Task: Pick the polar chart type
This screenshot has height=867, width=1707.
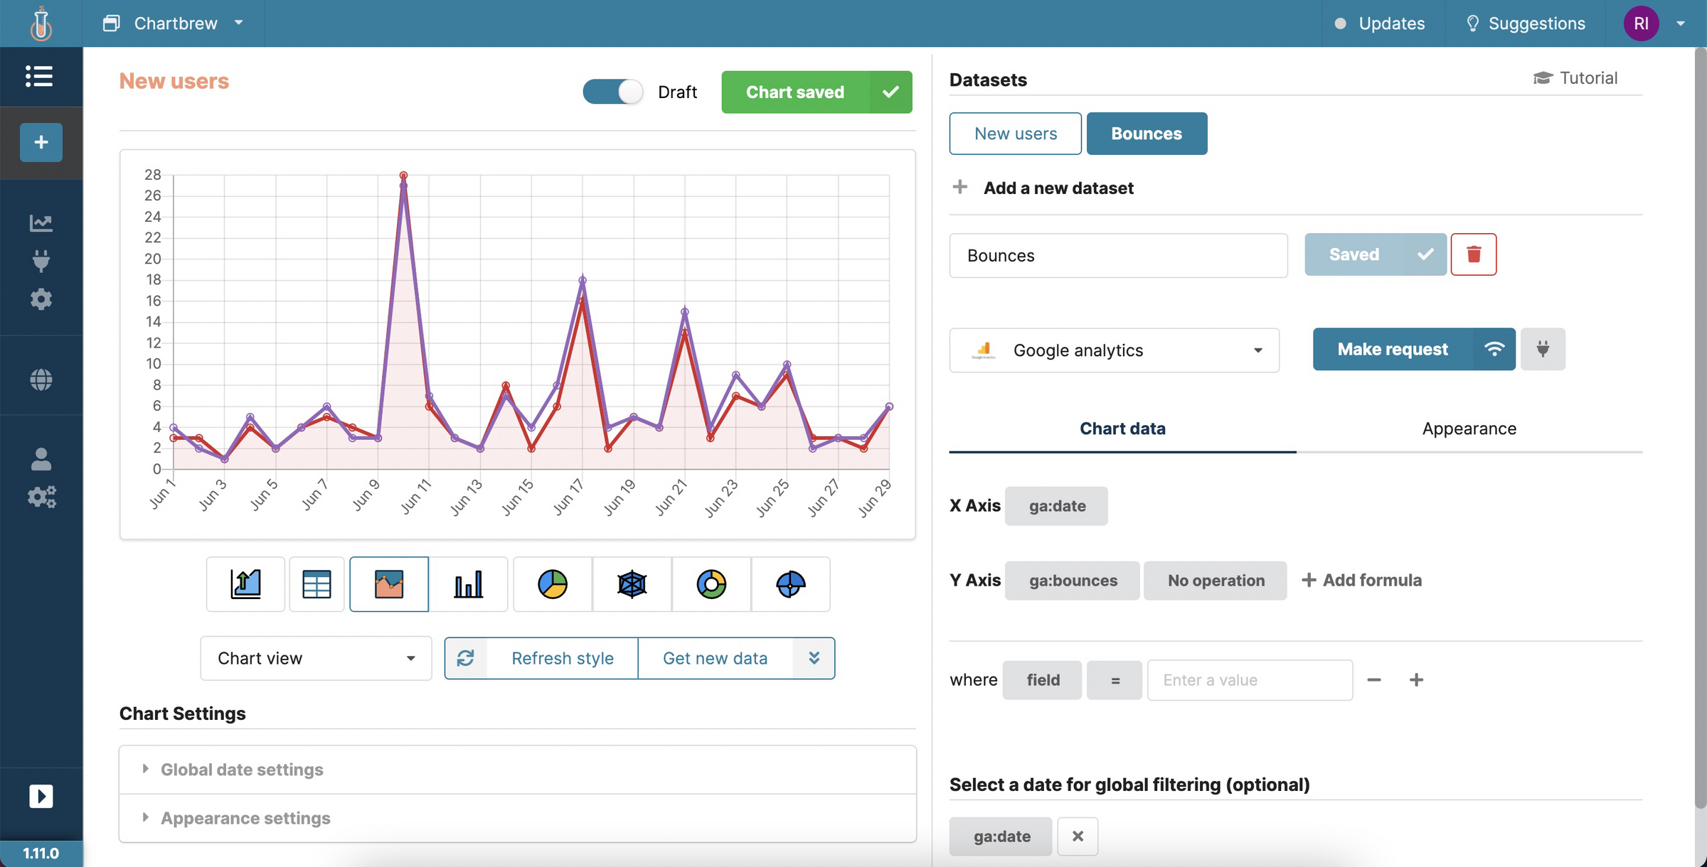Action: pyautogui.click(x=790, y=584)
